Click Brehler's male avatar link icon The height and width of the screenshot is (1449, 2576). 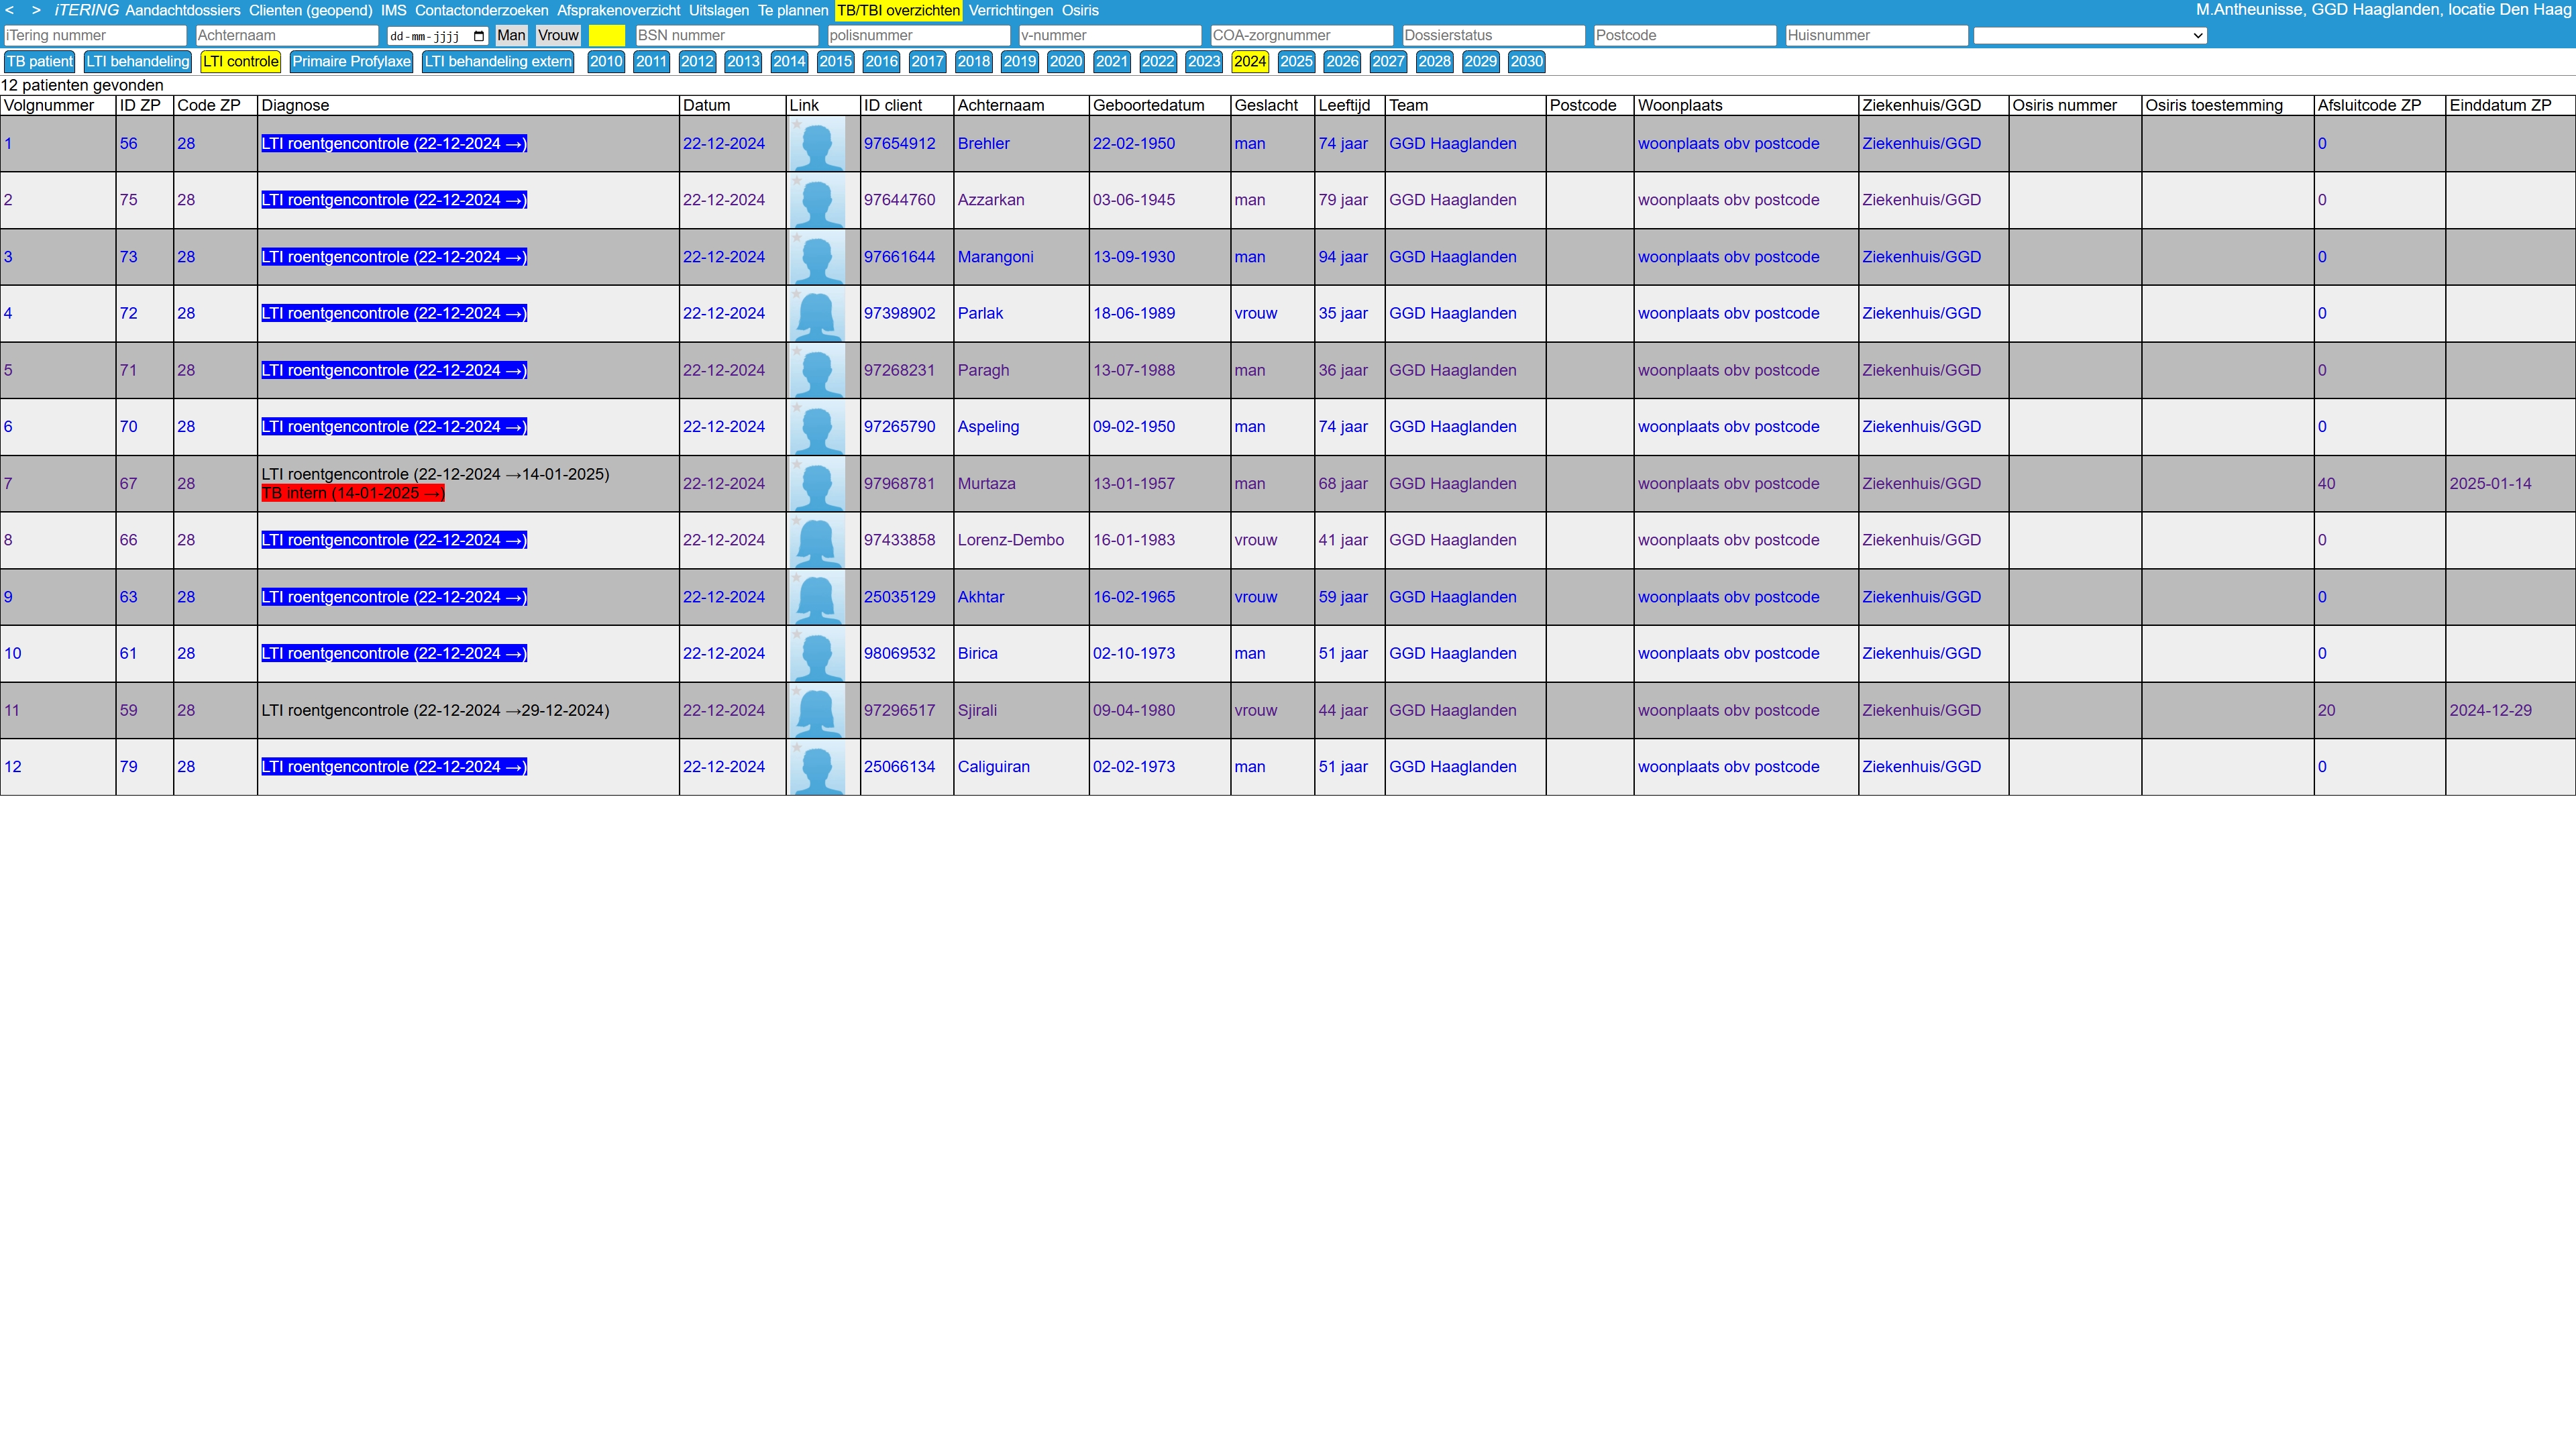point(817,144)
